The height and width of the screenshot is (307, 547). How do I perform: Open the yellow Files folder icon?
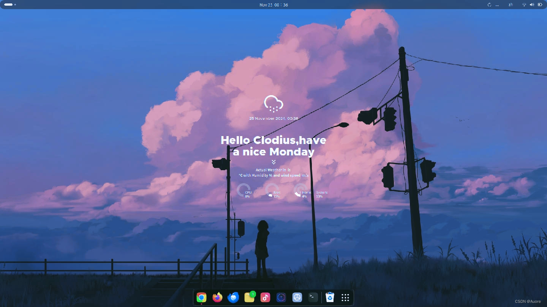tap(250, 297)
